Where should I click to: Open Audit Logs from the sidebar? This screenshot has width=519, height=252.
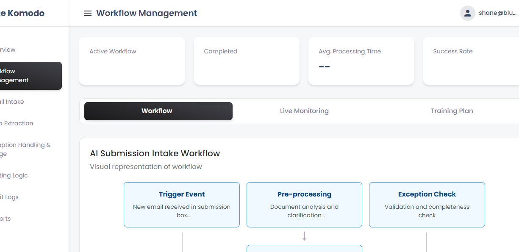pos(9,197)
